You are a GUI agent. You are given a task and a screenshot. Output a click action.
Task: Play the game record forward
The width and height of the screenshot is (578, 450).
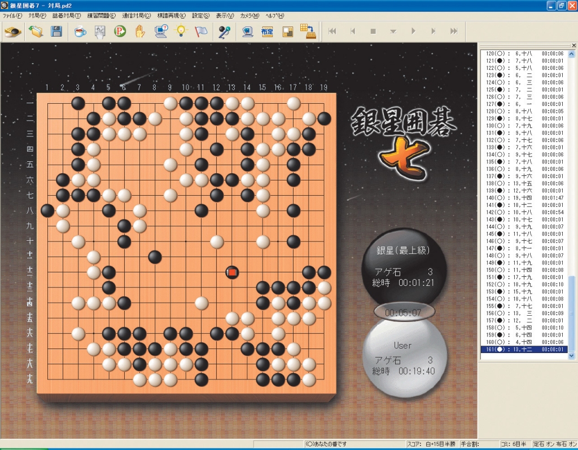[413, 32]
